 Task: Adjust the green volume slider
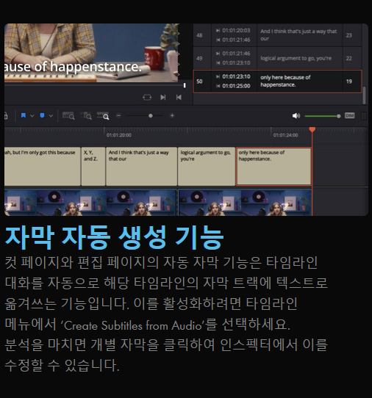click(x=323, y=116)
